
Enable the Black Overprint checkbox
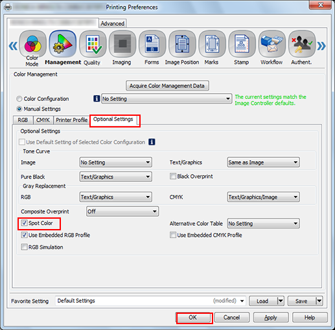pos(172,176)
